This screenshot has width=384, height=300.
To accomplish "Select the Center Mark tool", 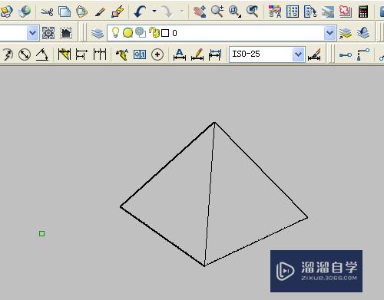I will (157, 54).
